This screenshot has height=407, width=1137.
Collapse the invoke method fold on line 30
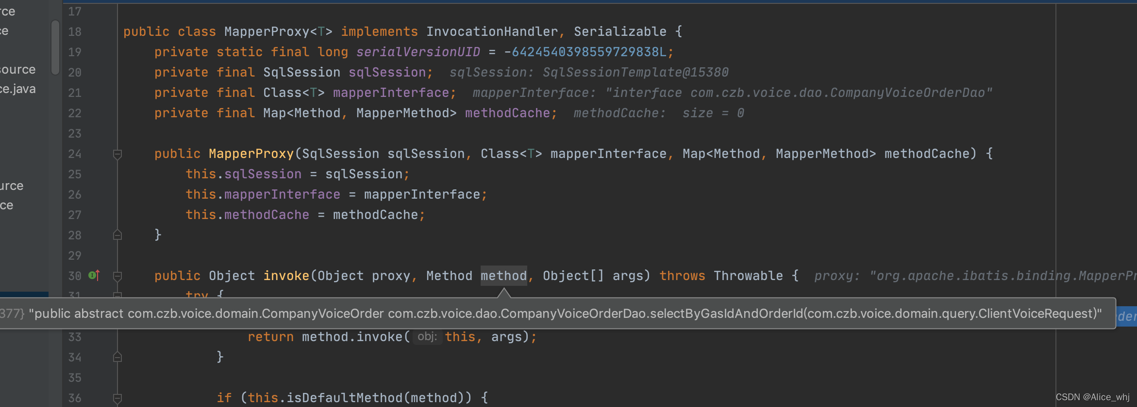pyautogui.click(x=117, y=276)
